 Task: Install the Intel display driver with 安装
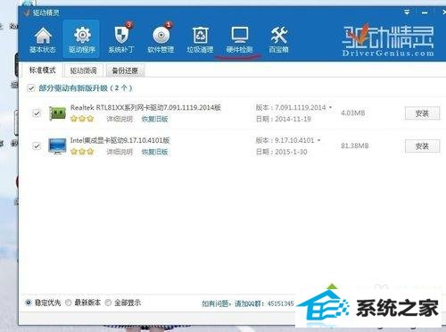click(x=422, y=146)
